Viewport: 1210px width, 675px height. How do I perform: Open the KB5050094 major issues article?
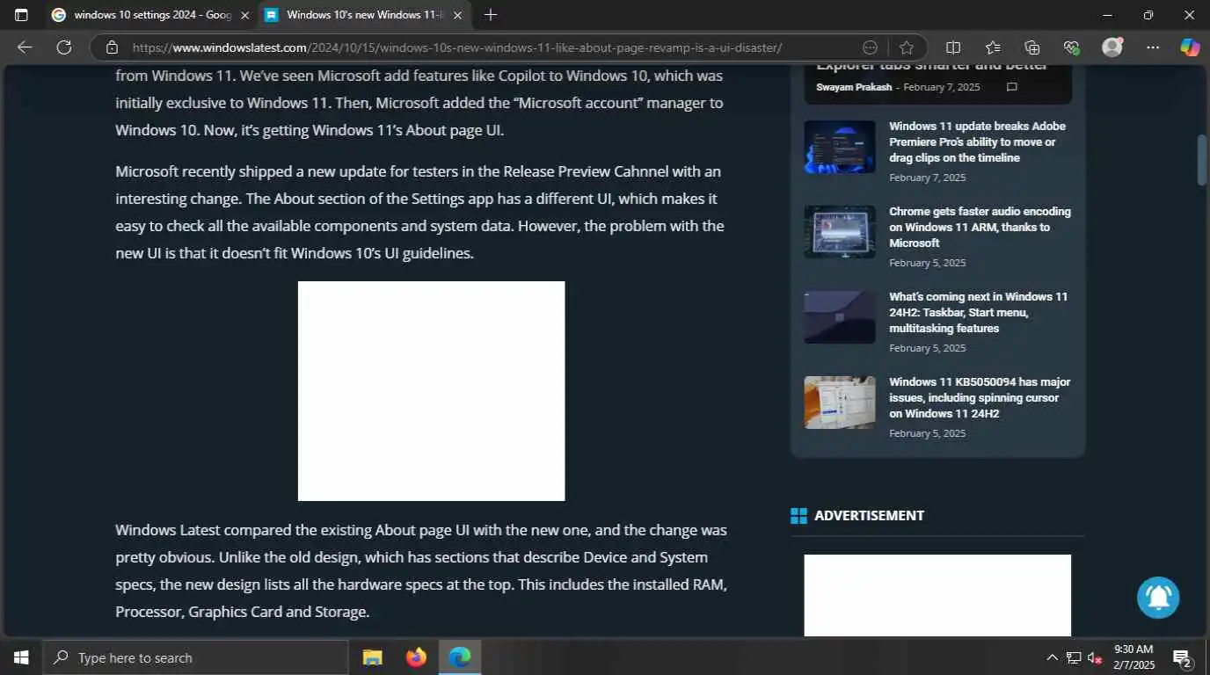coord(980,397)
